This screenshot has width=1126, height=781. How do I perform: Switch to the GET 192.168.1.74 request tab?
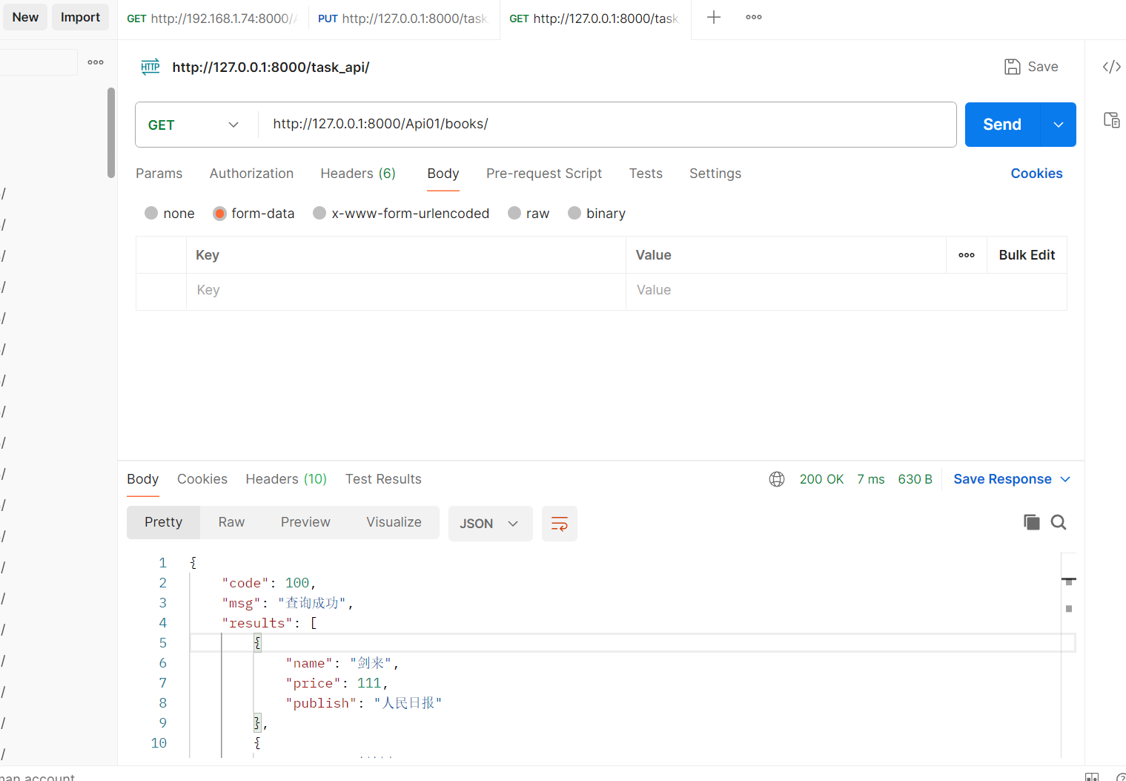[x=213, y=19]
